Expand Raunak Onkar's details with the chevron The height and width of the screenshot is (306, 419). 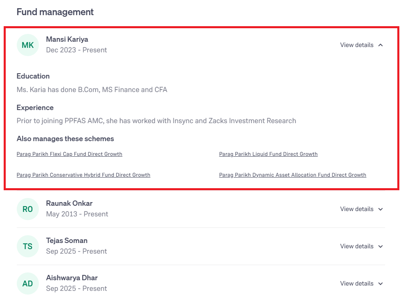(381, 209)
